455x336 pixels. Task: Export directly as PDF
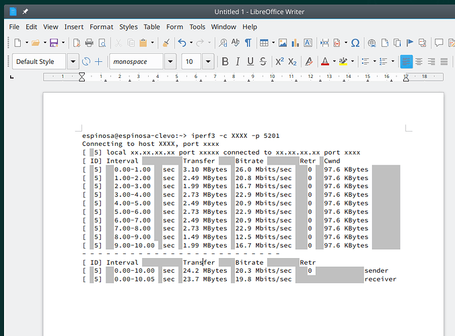click(77, 43)
